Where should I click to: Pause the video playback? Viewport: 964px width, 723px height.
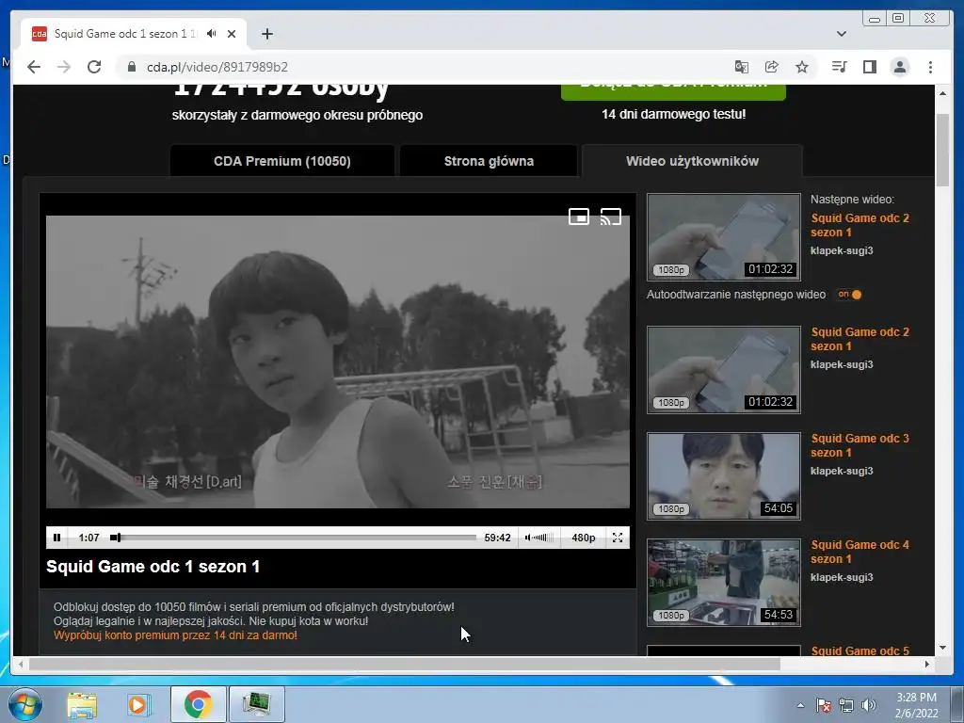(x=56, y=538)
